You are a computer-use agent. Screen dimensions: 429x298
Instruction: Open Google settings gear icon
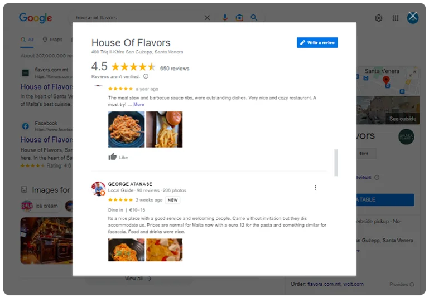(379, 18)
